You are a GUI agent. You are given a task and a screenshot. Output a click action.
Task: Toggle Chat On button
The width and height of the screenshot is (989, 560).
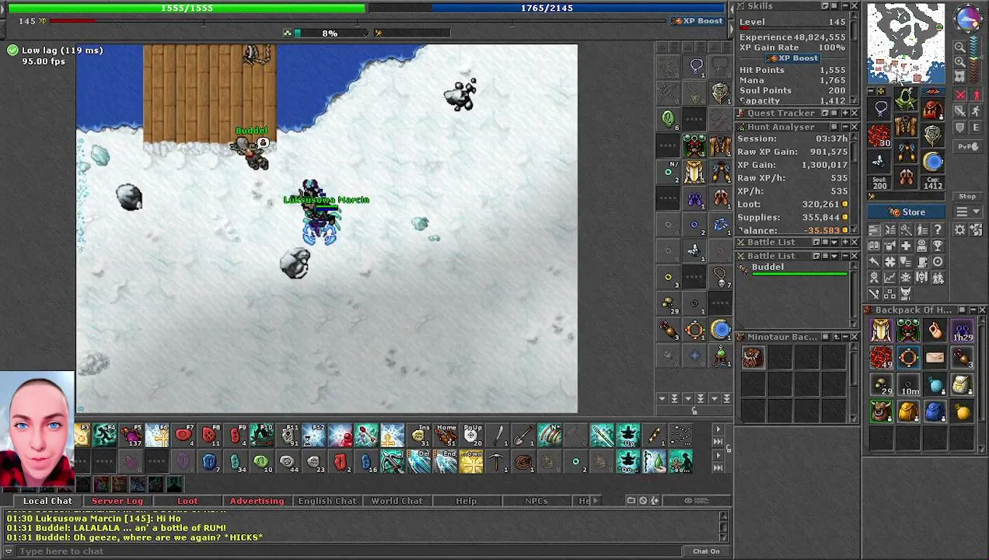706,551
